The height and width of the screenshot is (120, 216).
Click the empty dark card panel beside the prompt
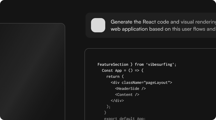[33, 72]
